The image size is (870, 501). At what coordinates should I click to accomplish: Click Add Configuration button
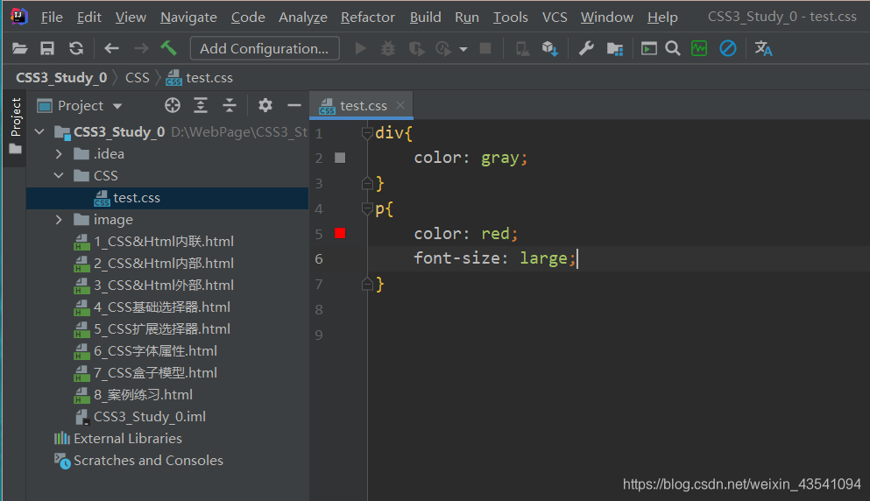click(265, 48)
